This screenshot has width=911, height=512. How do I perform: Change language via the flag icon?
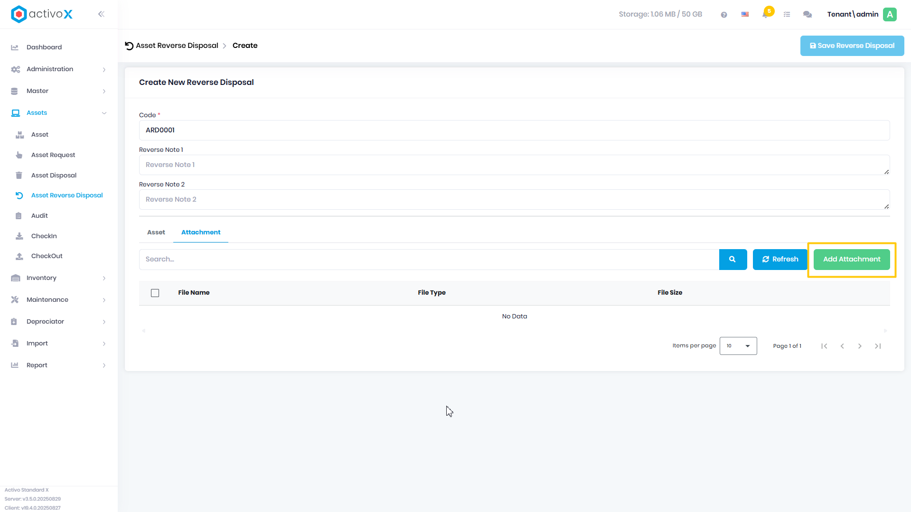click(x=745, y=14)
